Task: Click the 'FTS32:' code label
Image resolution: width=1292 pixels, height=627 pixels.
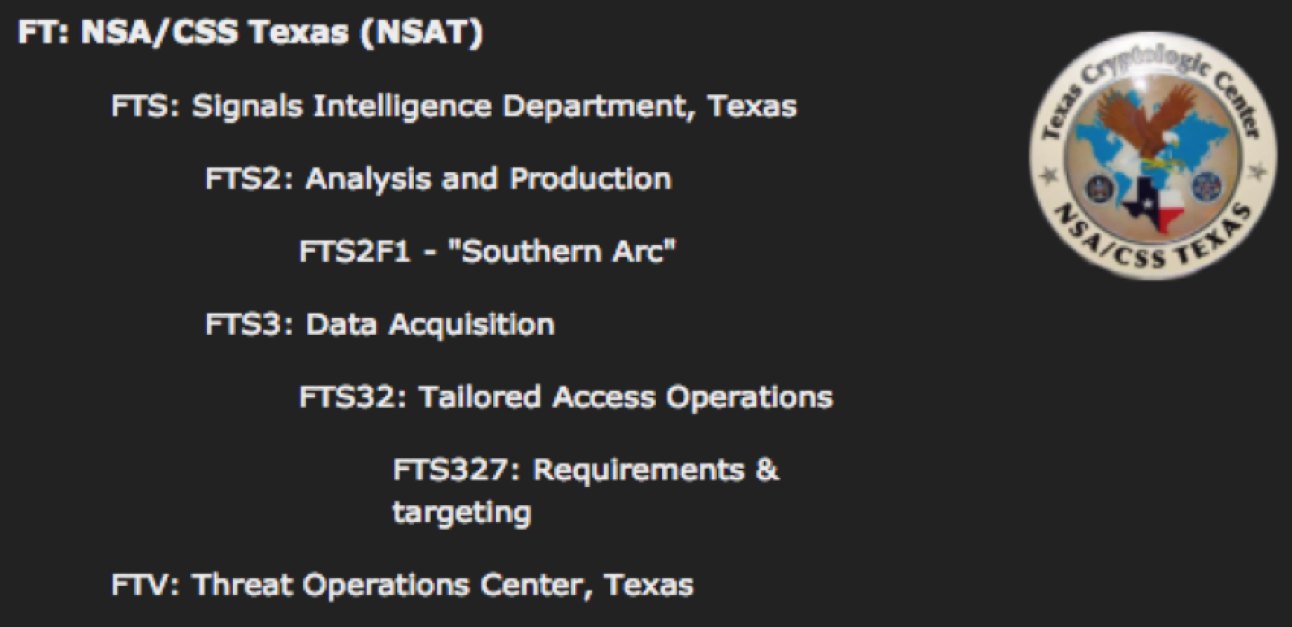Action: click(354, 397)
